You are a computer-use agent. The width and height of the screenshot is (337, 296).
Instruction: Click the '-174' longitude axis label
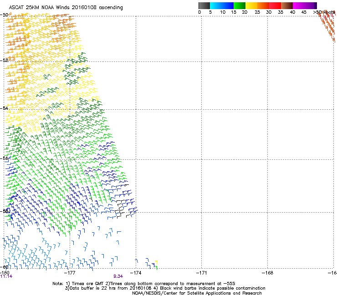(136, 273)
